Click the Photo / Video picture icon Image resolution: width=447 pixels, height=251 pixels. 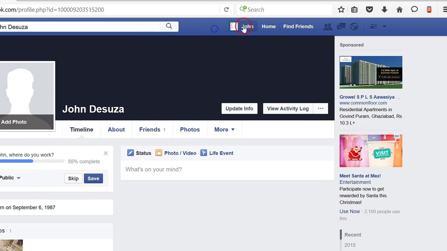159,153
